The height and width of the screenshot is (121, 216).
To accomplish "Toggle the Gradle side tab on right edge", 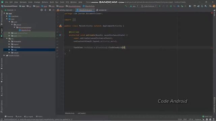I will [215, 13].
